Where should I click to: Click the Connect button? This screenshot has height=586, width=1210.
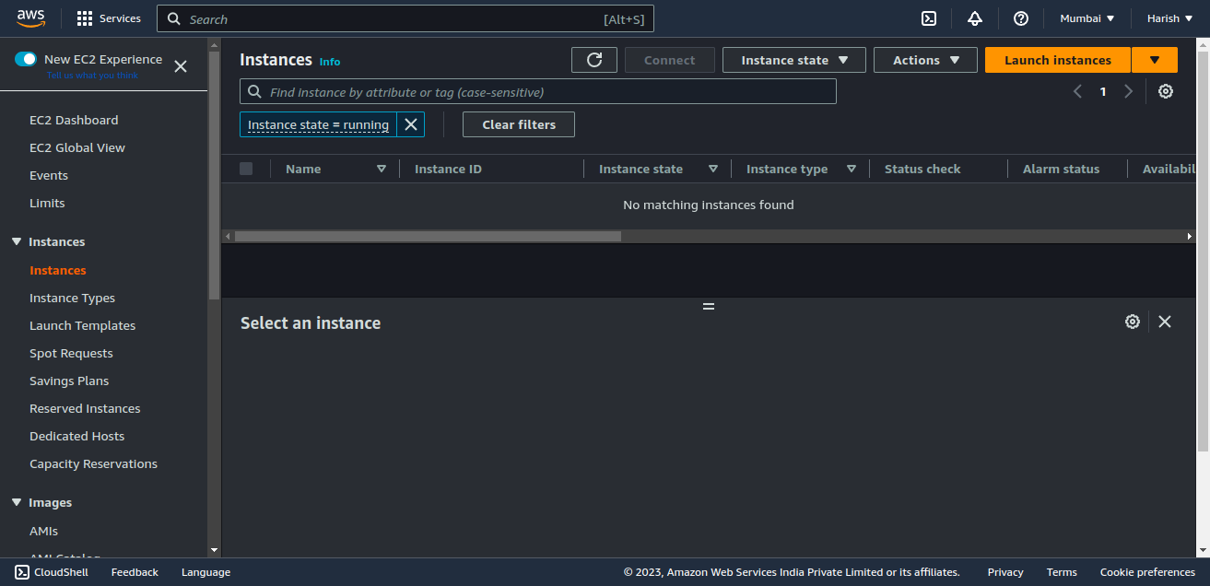point(670,60)
